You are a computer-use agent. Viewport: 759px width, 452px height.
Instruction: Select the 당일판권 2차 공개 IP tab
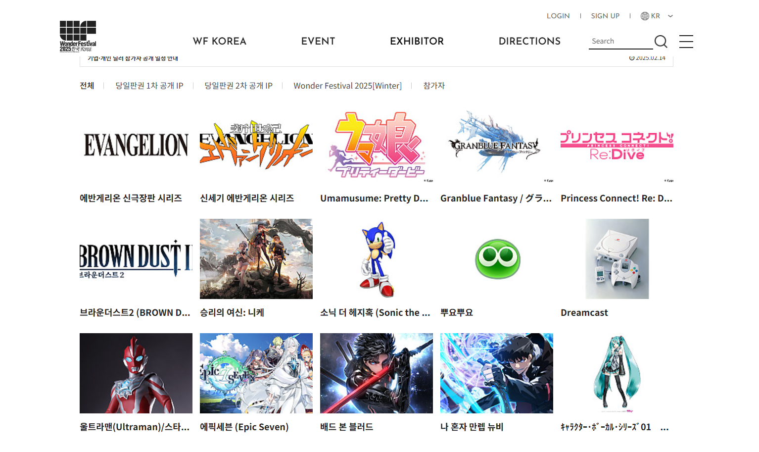[x=238, y=86]
